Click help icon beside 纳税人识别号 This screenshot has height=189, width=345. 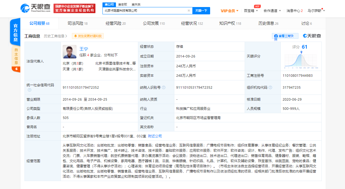164,87
